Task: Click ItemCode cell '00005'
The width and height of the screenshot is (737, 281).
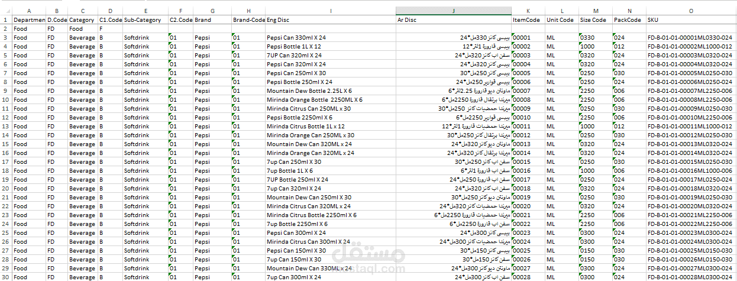Action: 528,73
